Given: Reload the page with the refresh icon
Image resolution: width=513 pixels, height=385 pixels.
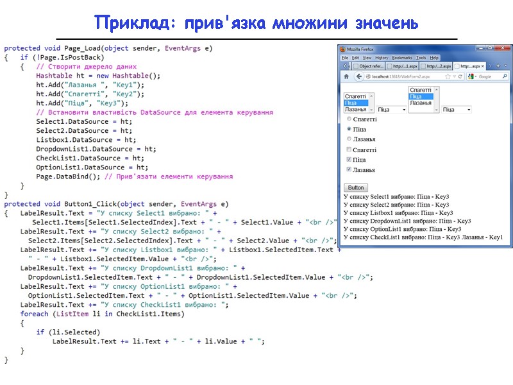Looking at the screenshot, I should pyautogui.click(x=460, y=76).
